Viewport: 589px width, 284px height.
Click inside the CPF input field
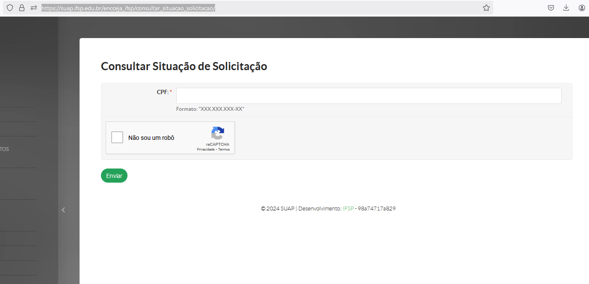(x=368, y=96)
